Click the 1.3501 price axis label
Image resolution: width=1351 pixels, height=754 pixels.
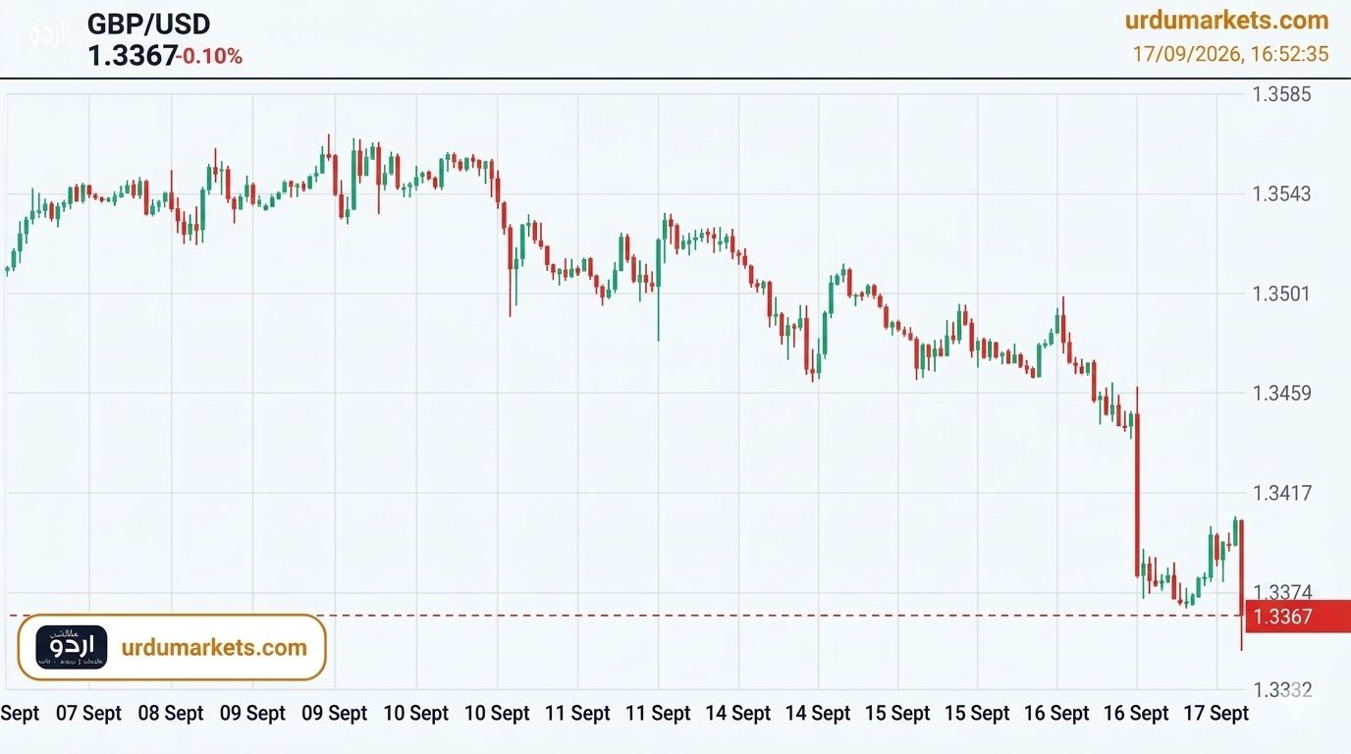point(1281,294)
